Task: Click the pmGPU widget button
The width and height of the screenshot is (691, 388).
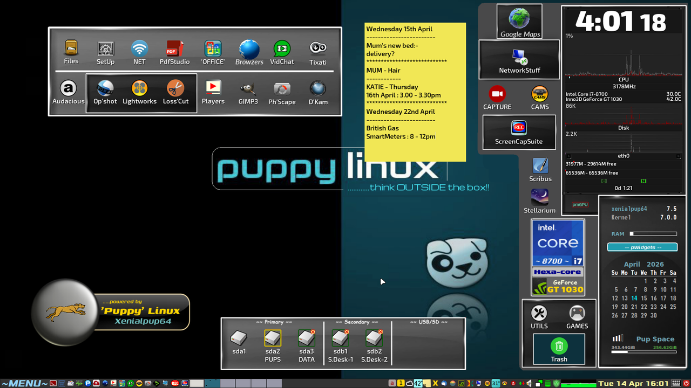Action: [x=580, y=204]
